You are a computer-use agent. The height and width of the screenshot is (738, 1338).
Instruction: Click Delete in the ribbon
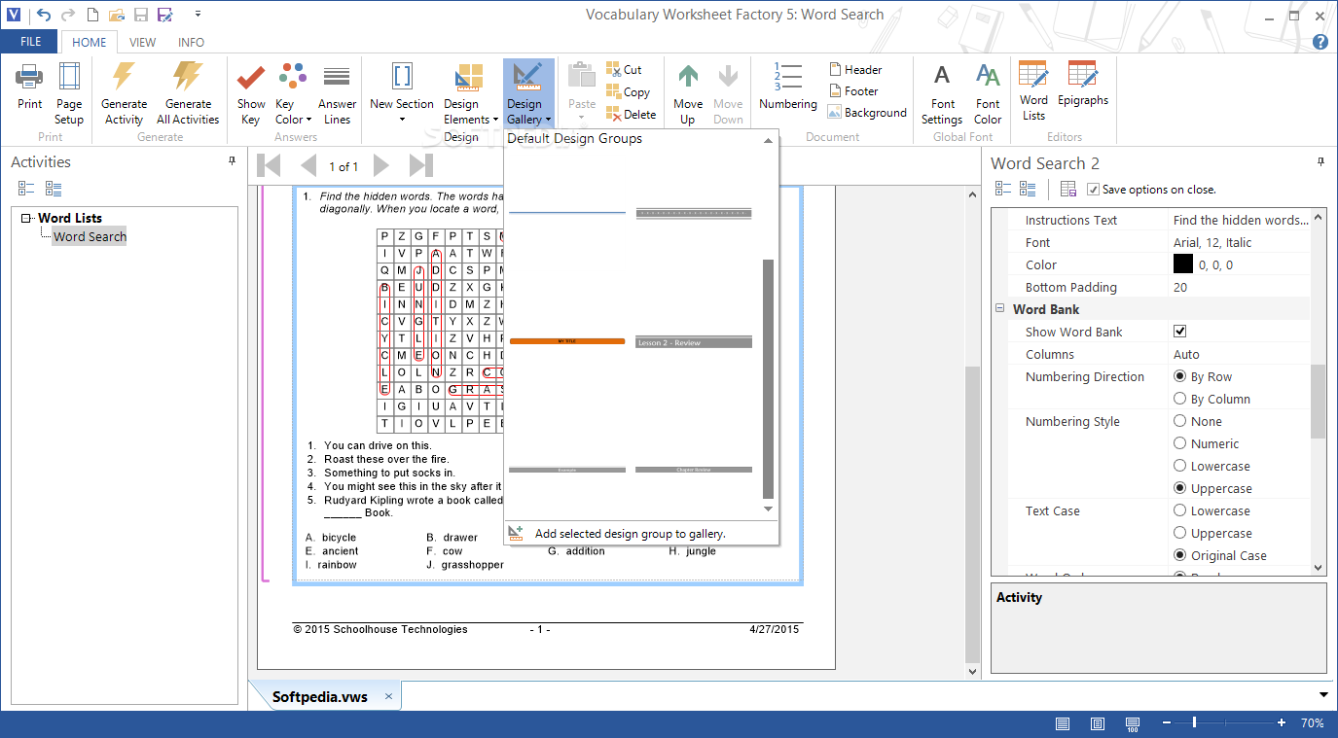pyautogui.click(x=631, y=114)
